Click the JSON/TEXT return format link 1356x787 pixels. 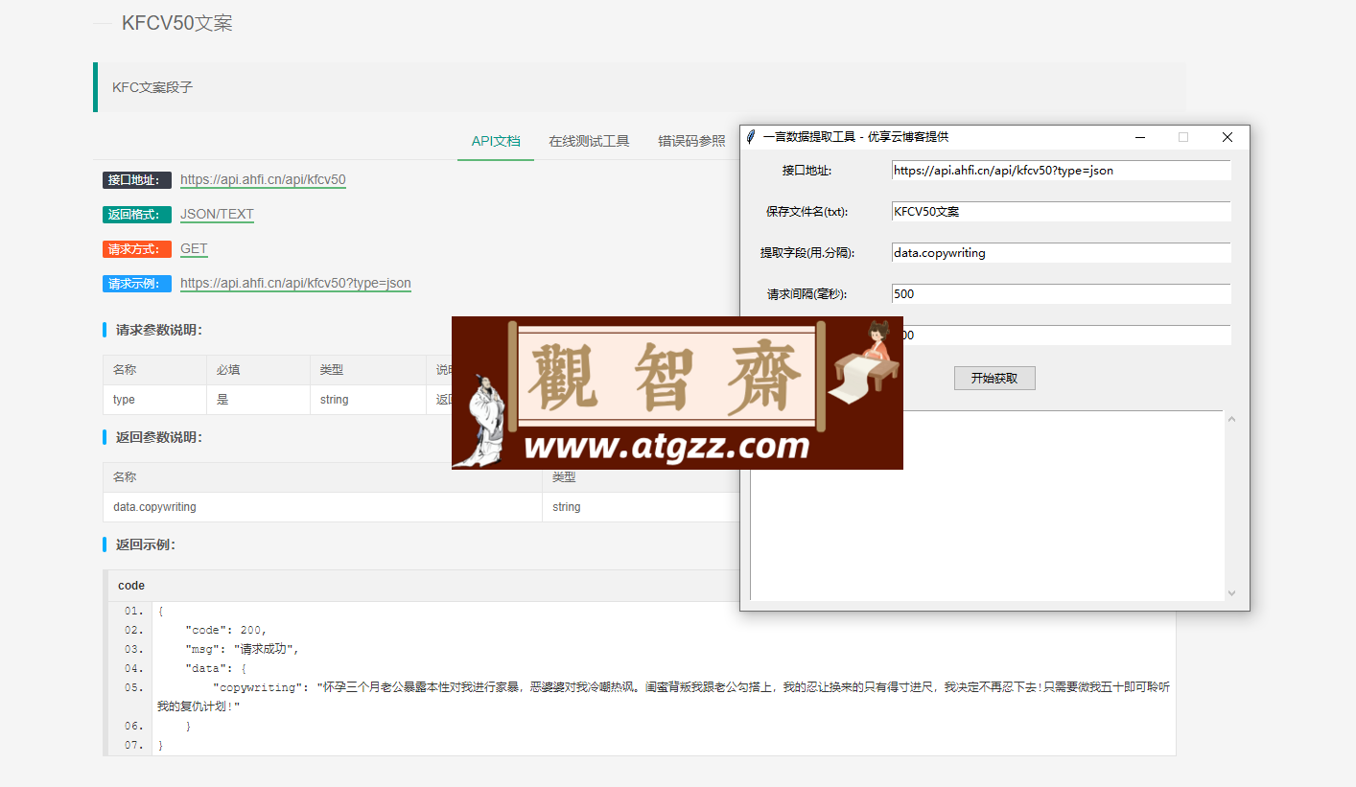click(217, 215)
